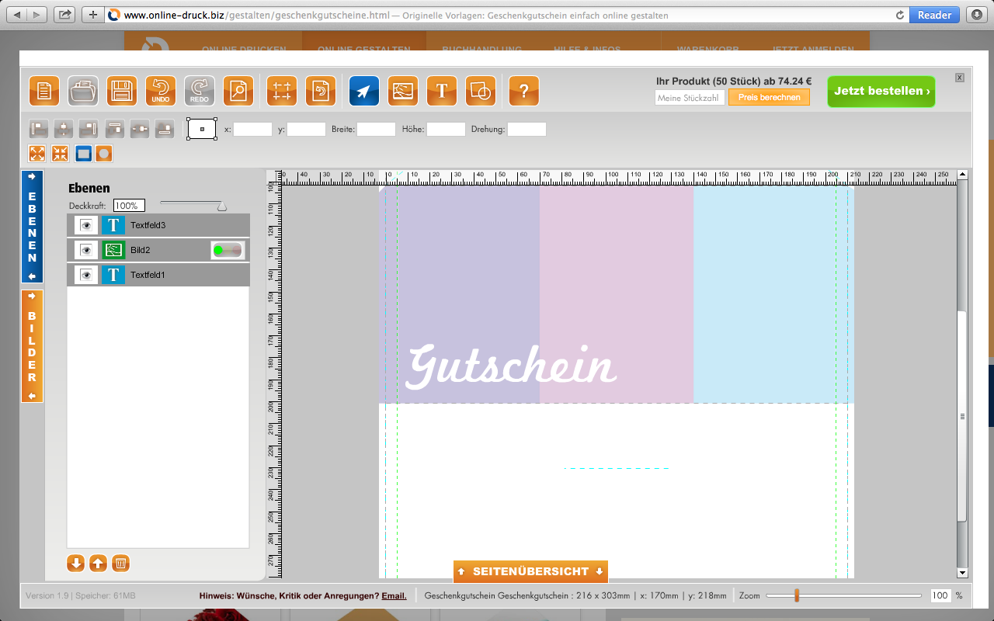Hide the Textfeld3 layer via eye icon
994x621 pixels.
86,225
